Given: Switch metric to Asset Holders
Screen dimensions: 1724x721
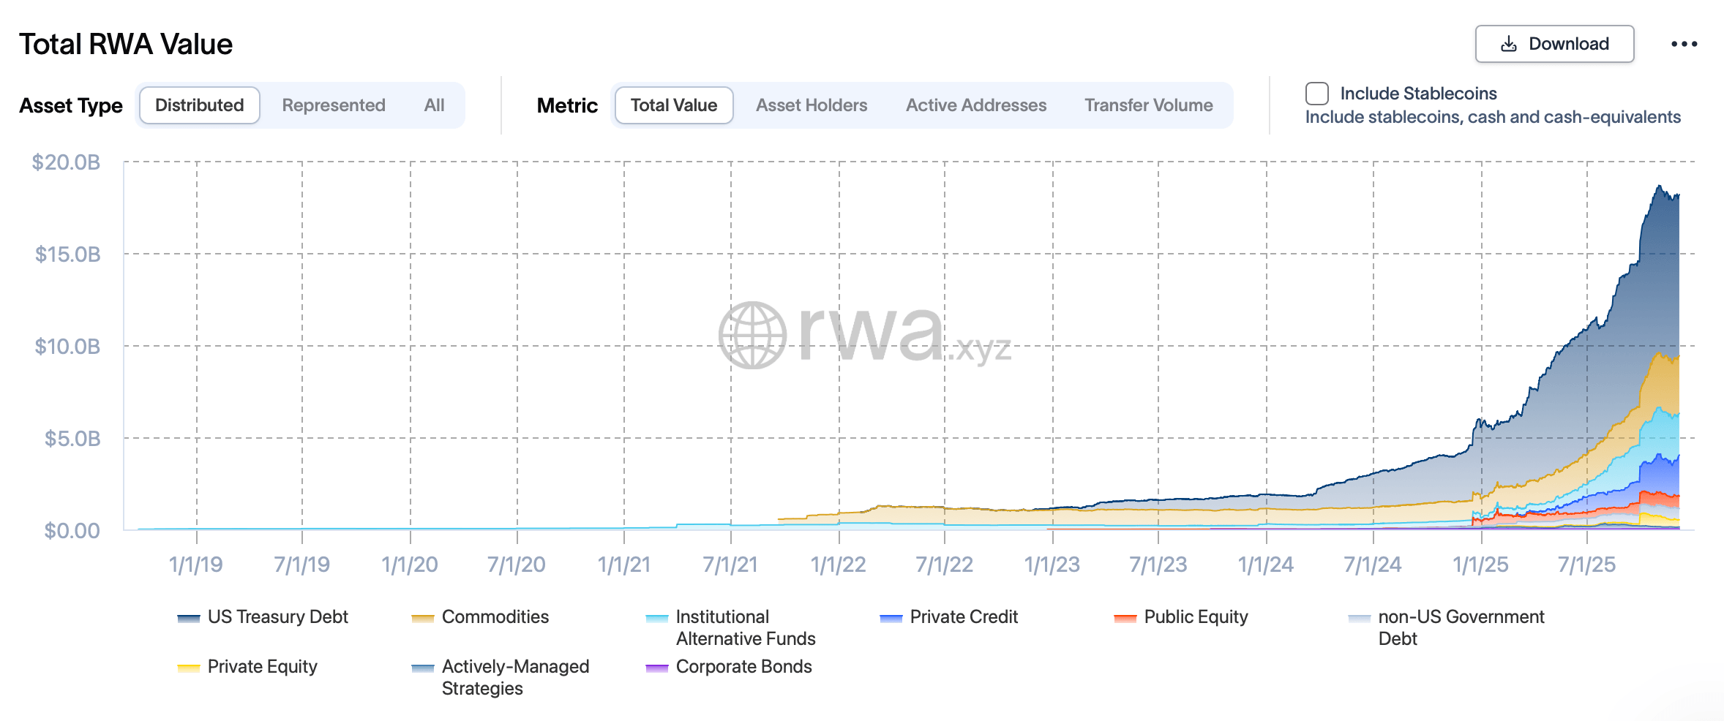Looking at the screenshot, I should [x=811, y=105].
